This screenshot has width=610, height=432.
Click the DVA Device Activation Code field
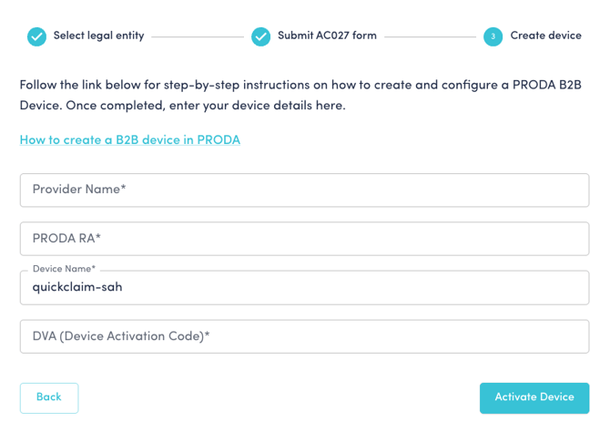coord(304,336)
